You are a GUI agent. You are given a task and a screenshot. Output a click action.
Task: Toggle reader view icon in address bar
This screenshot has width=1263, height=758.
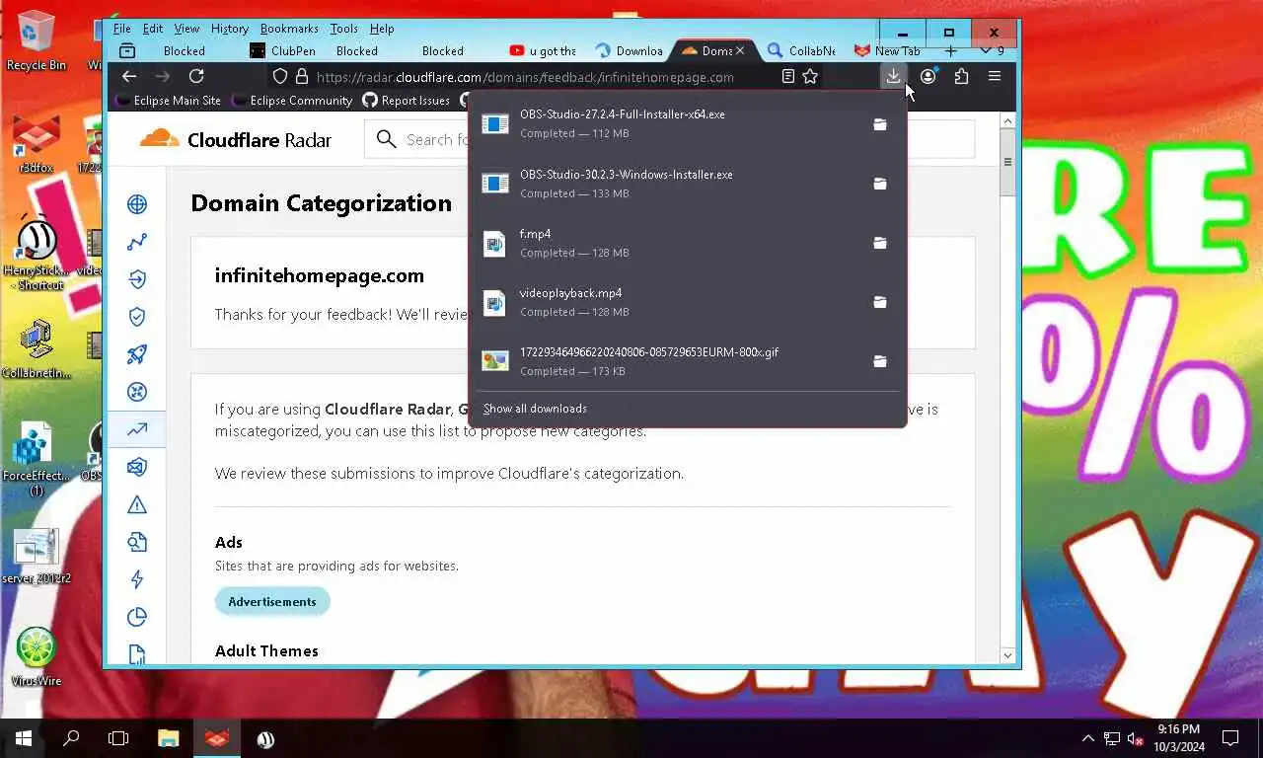tap(787, 76)
